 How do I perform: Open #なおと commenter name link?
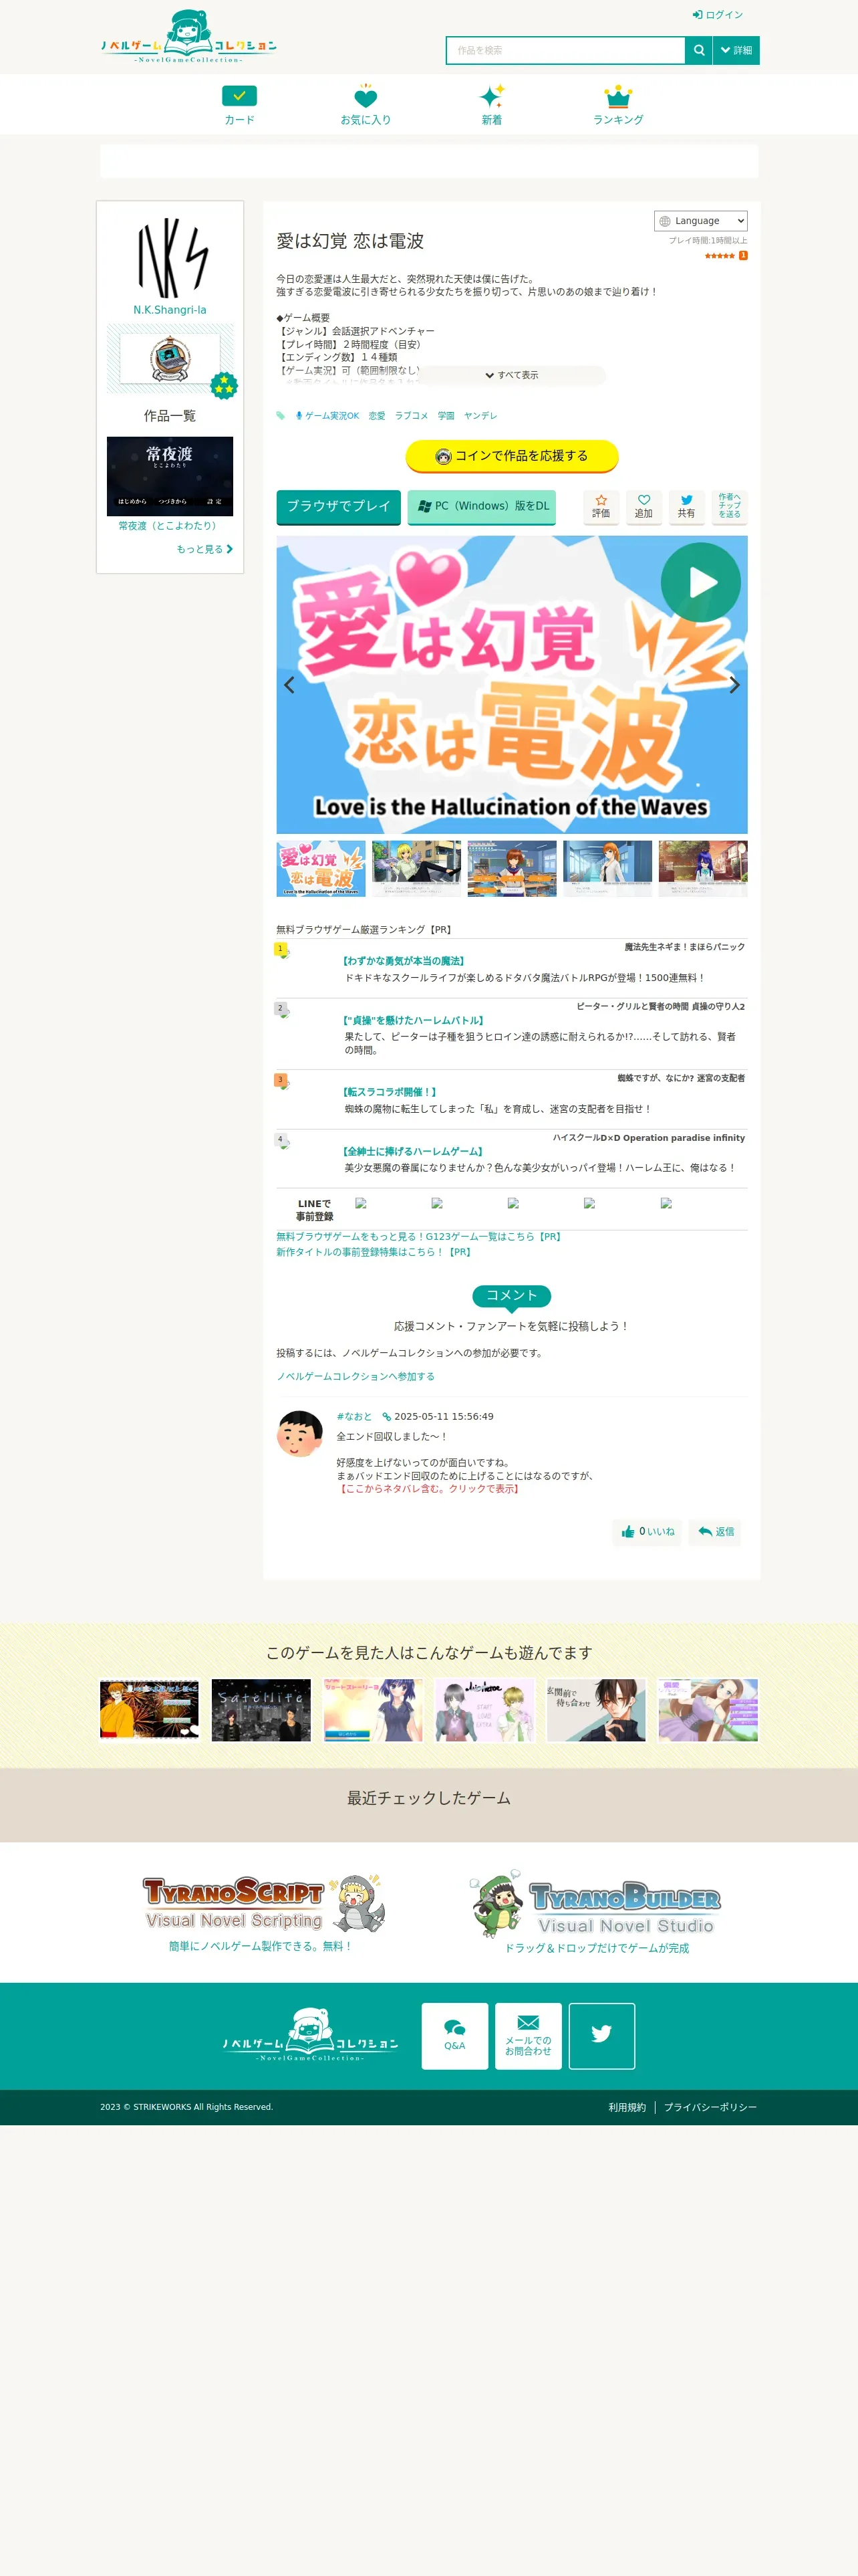(x=355, y=1417)
